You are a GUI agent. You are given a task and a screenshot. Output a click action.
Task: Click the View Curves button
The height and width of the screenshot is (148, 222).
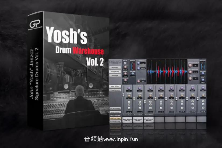(115, 90)
